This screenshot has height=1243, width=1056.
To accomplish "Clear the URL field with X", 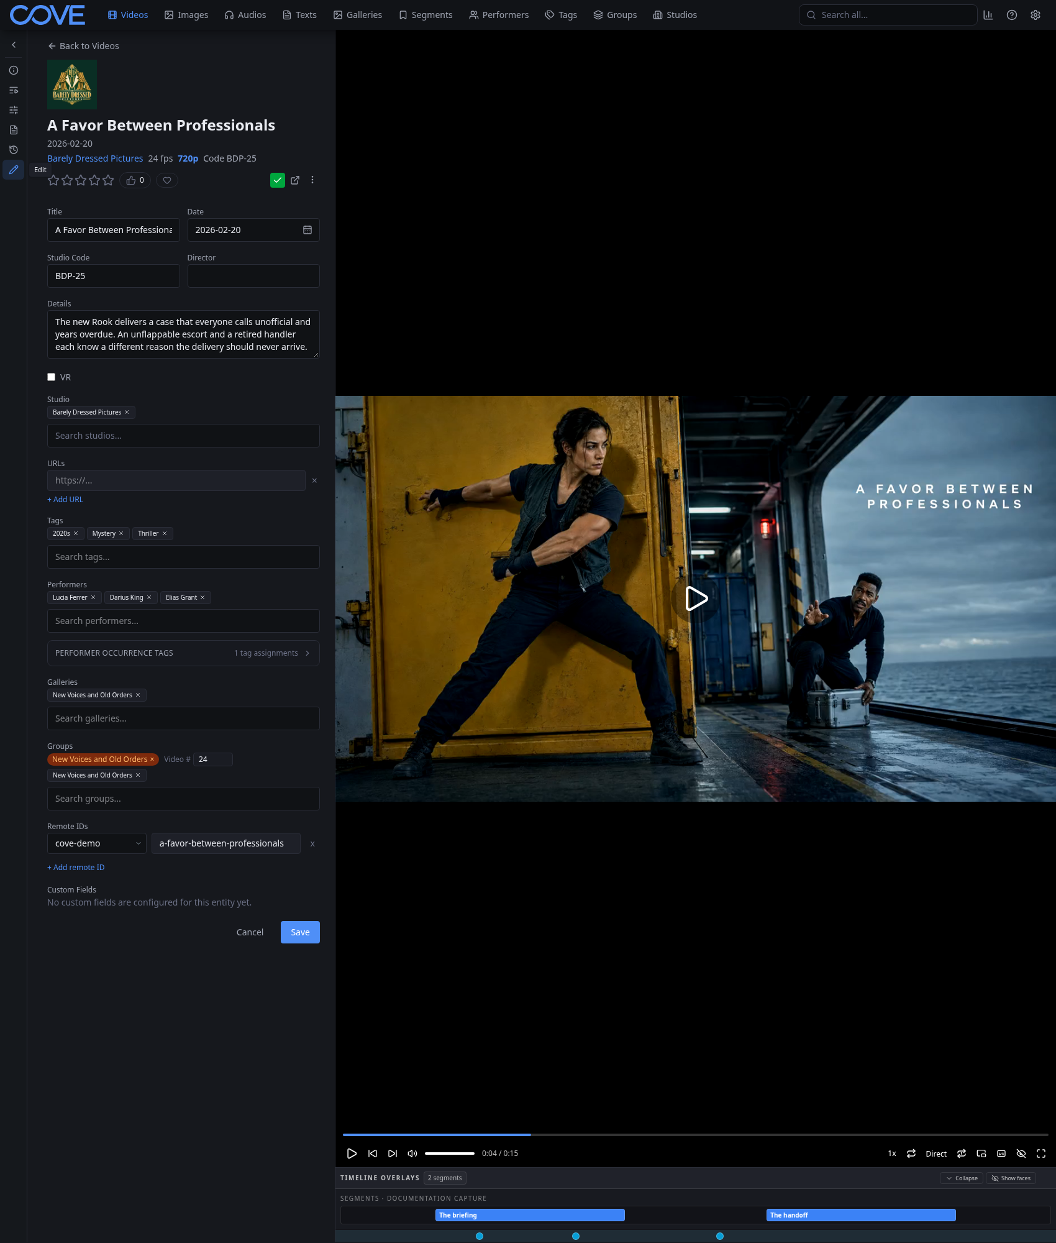I will [314, 480].
